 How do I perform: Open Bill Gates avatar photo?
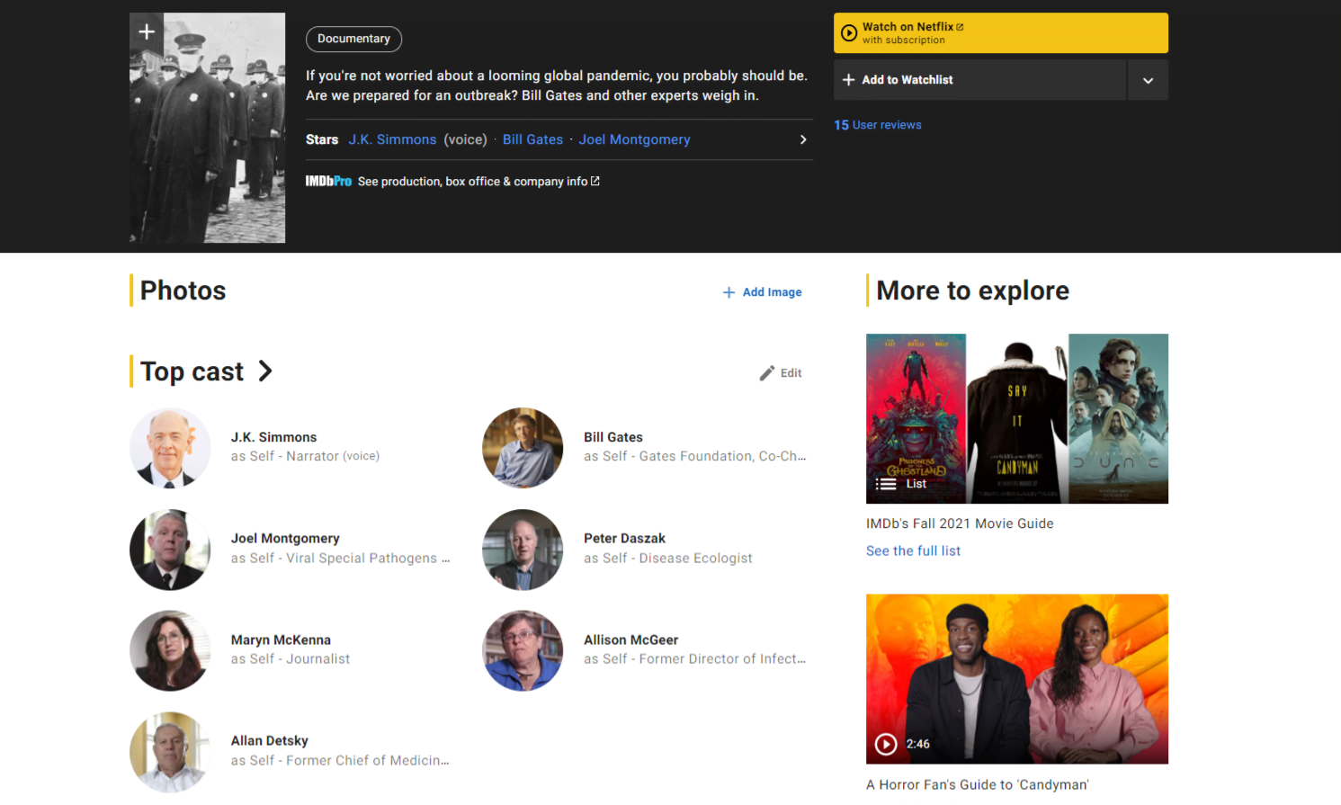523,448
